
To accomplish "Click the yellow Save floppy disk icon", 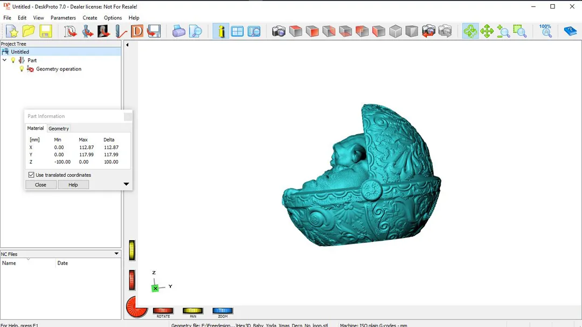I will [45, 31].
